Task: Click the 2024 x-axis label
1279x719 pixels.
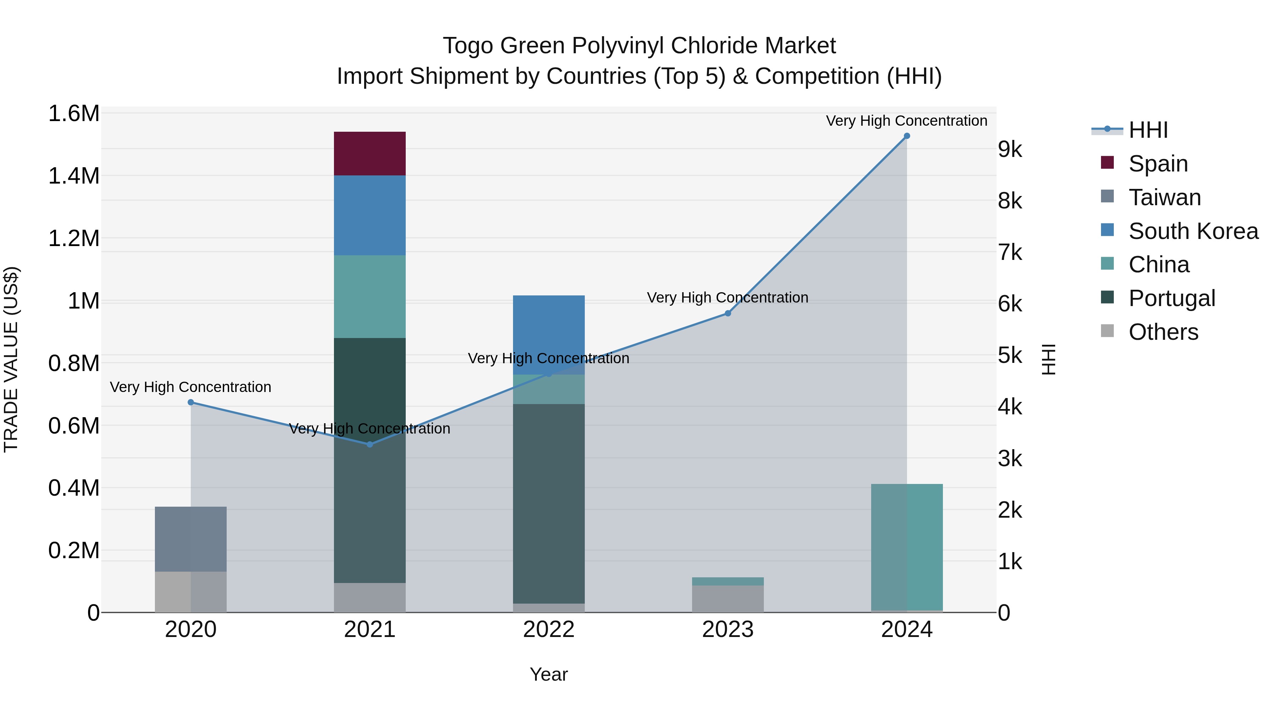Action: point(907,630)
